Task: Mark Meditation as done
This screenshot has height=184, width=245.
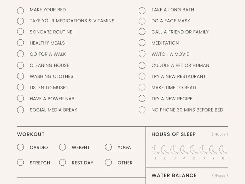Action: 142,43
